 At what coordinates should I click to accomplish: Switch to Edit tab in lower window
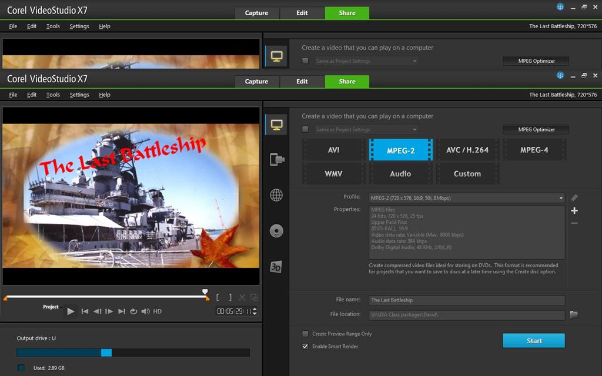(302, 81)
